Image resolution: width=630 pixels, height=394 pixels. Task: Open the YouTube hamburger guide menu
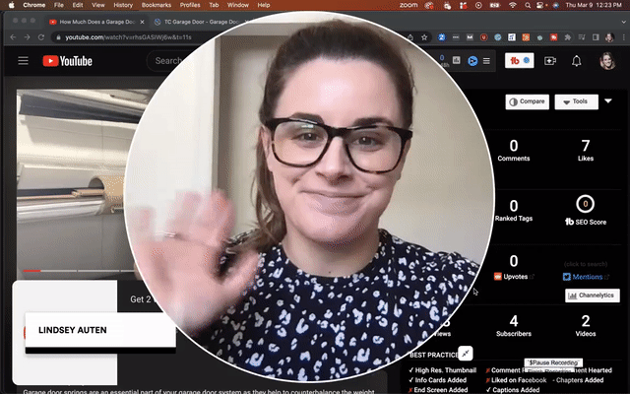pos(23,61)
